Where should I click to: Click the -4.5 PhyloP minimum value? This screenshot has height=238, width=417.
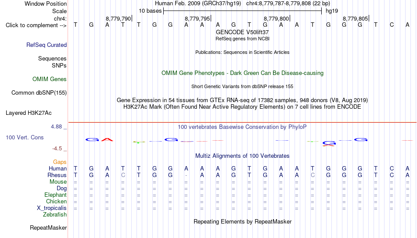pos(57,149)
